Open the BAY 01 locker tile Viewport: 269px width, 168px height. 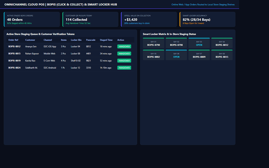click(153, 43)
